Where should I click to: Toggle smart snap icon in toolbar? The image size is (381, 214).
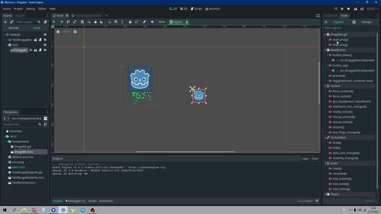click(x=110, y=22)
